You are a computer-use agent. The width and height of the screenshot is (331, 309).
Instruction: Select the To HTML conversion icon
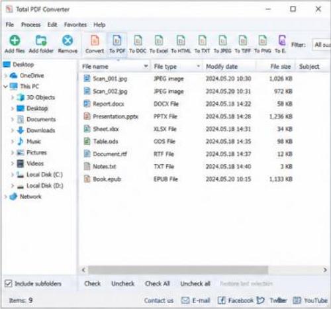coord(181,40)
